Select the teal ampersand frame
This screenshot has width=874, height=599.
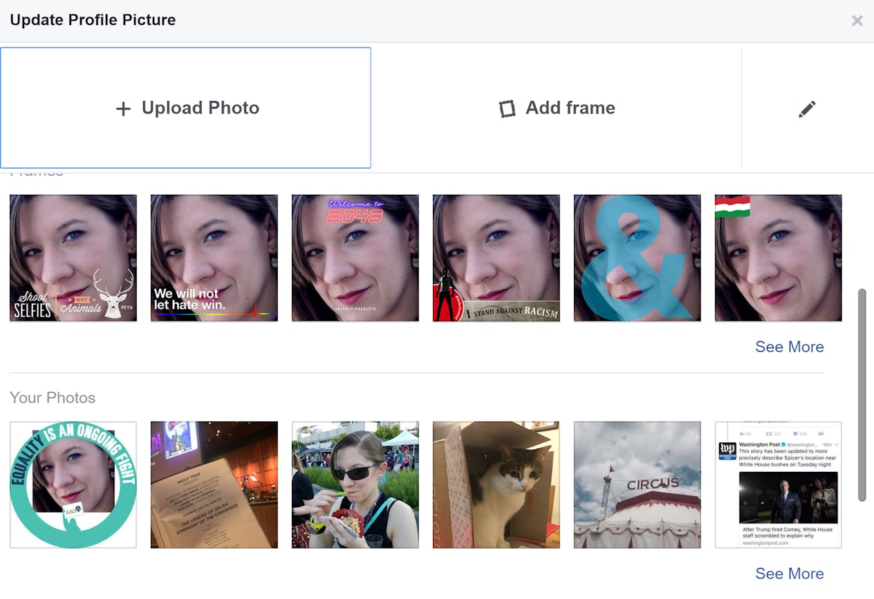click(x=637, y=258)
